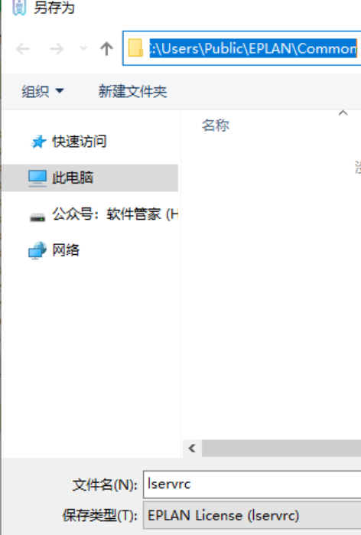361x535 pixels.
Task: Open the 组织 dropdown menu
Action: (x=43, y=91)
